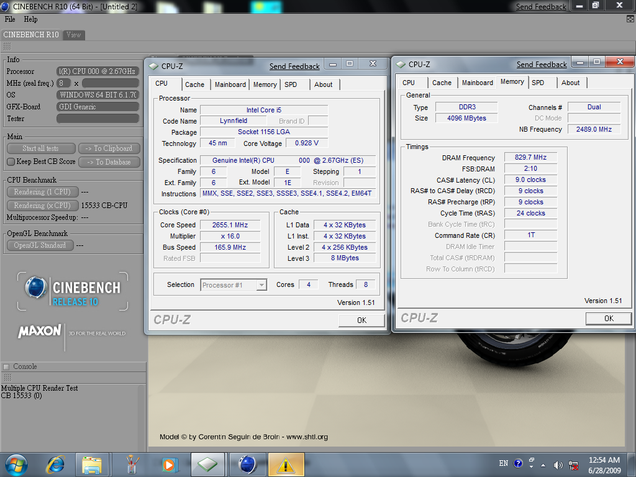Click the "15533 CB-CPU" benchmark result
The width and height of the screenshot is (636, 477).
(104, 205)
